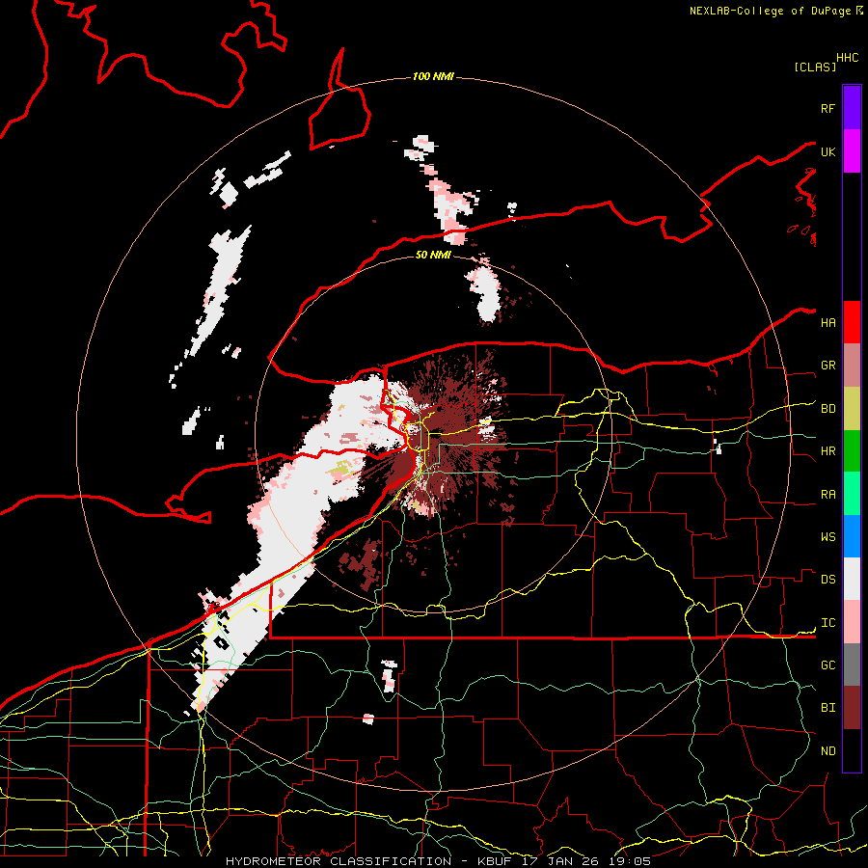Click the [CLAS] units label

pyautogui.click(x=815, y=67)
